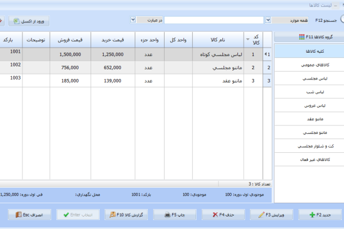Select کلیه کالاها group
The height and width of the screenshot is (229, 344).
pyautogui.click(x=309, y=51)
